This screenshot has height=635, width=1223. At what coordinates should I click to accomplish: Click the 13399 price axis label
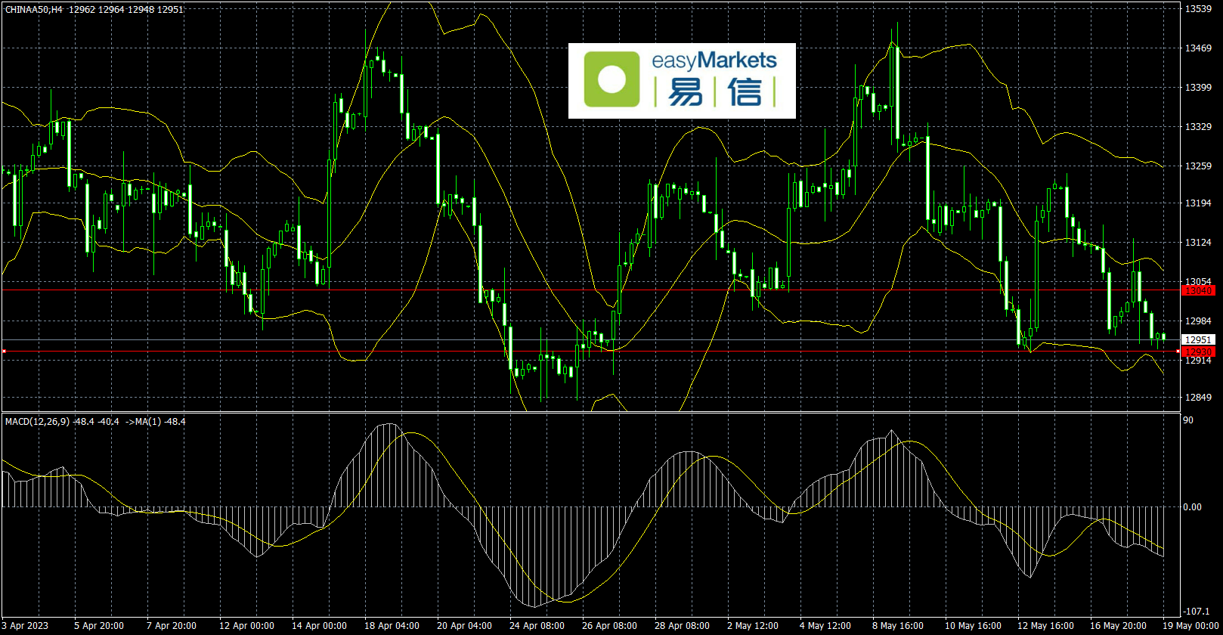[1198, 88]
